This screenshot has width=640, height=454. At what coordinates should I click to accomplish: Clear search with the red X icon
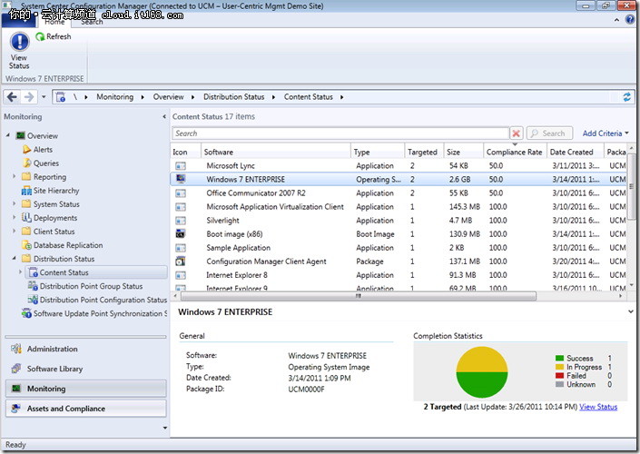[516, 133]
